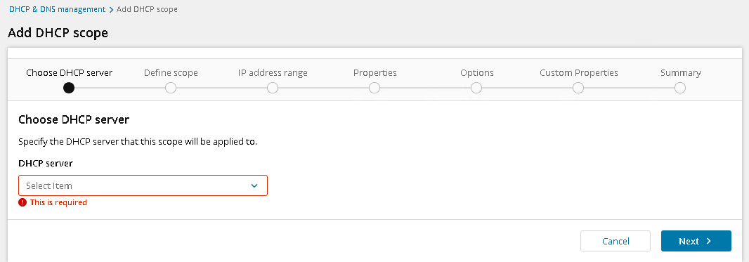Go to DHCP & DNS management breadcrumb link
Image resolution: width=749 pixels, height=262 pixels.
click(x=58, y=9)
